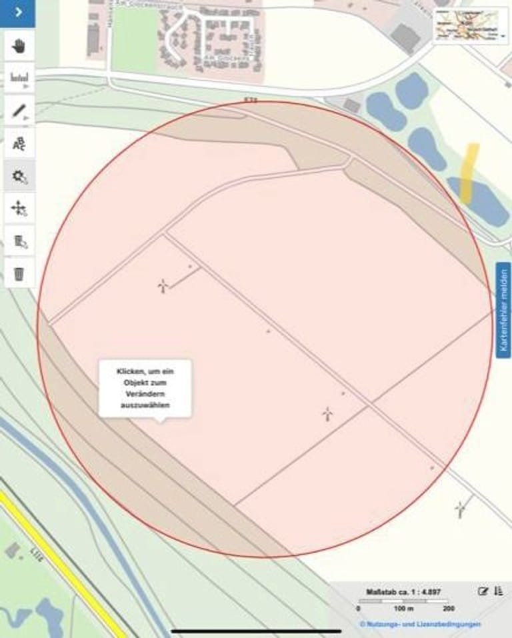Click the wind turbine symbol outside circle
This screenshot has height=638, width=512.
tap(460, 509)
